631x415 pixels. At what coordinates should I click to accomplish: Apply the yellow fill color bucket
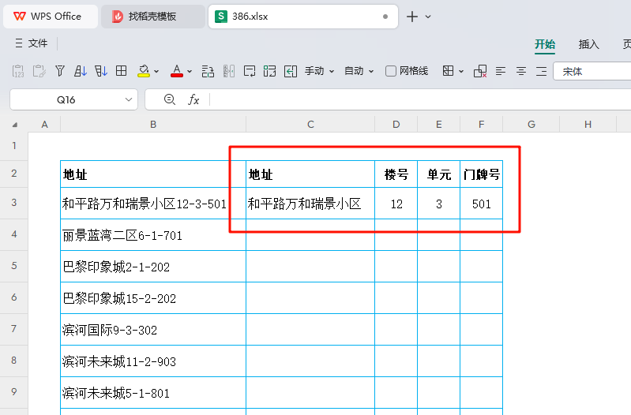pos(144,71)
